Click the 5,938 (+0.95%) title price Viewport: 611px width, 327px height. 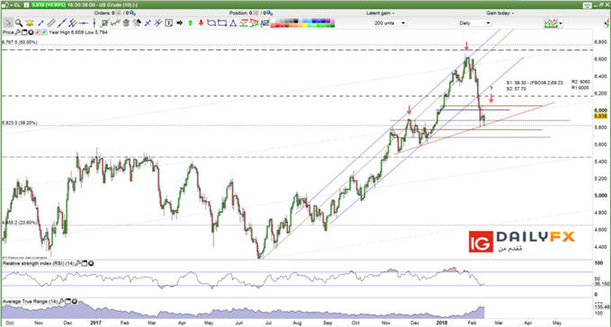(49, 5)
